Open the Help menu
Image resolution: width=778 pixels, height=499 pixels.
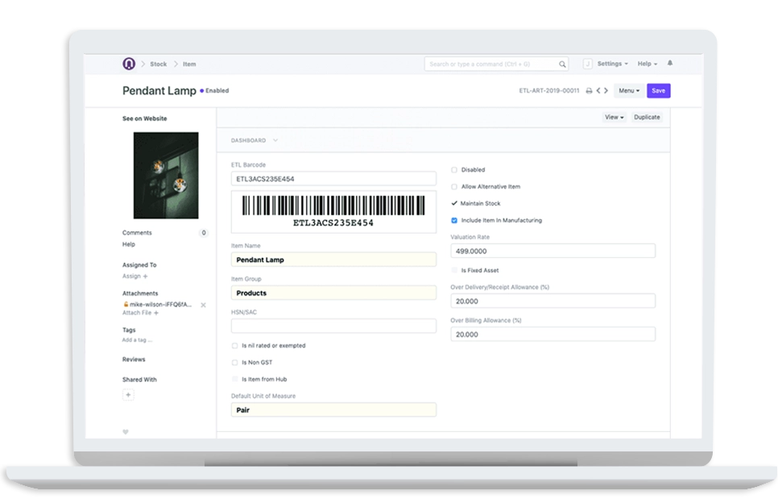(647, 64)
